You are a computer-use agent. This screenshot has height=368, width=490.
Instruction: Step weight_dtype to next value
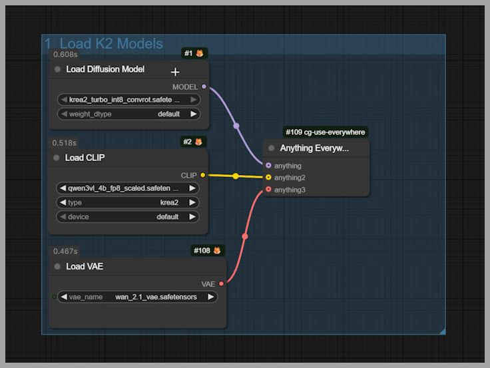pyautogui.click(x=194, y=114)
